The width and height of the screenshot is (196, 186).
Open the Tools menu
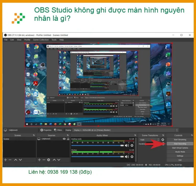click(54, 40)
